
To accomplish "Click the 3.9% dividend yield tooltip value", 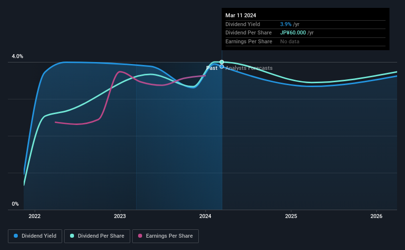I will [286, 24].
